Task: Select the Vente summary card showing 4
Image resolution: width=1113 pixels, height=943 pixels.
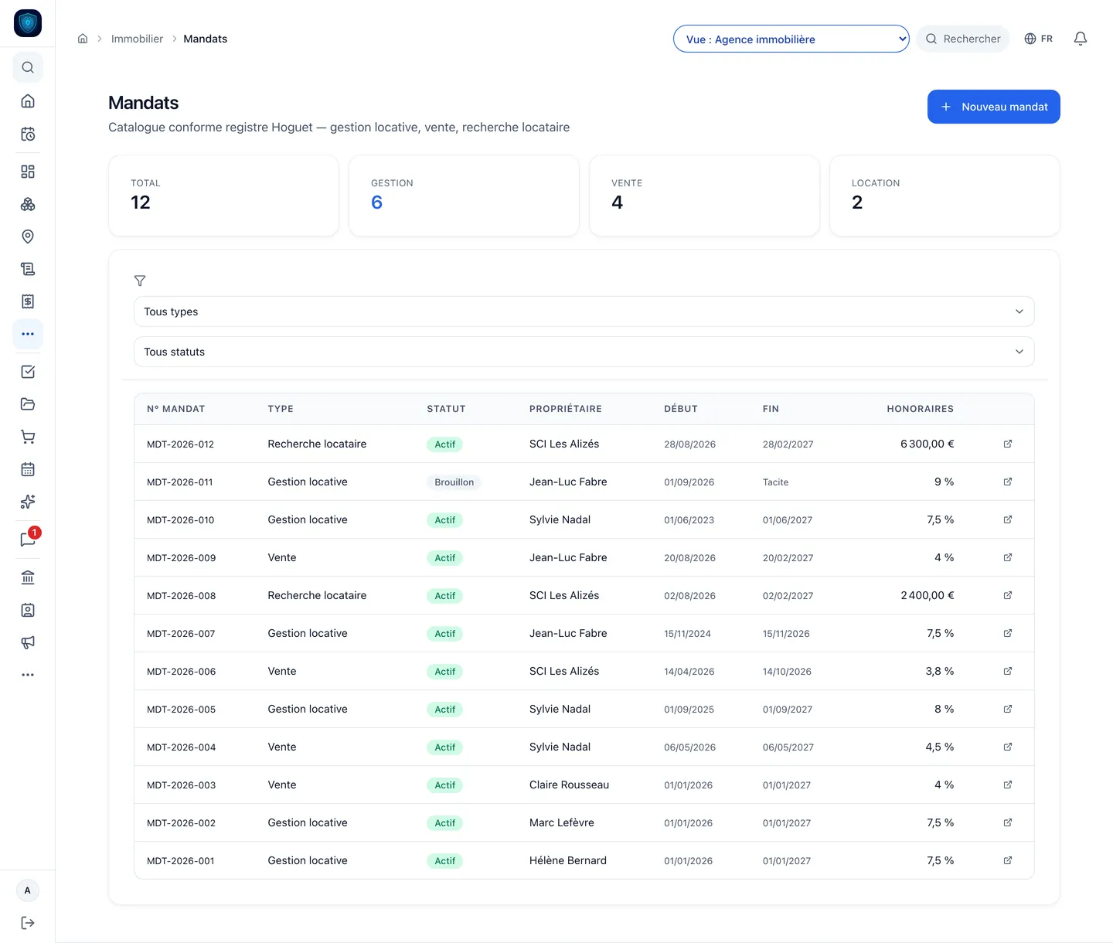Action: click(x=704, y=196)
